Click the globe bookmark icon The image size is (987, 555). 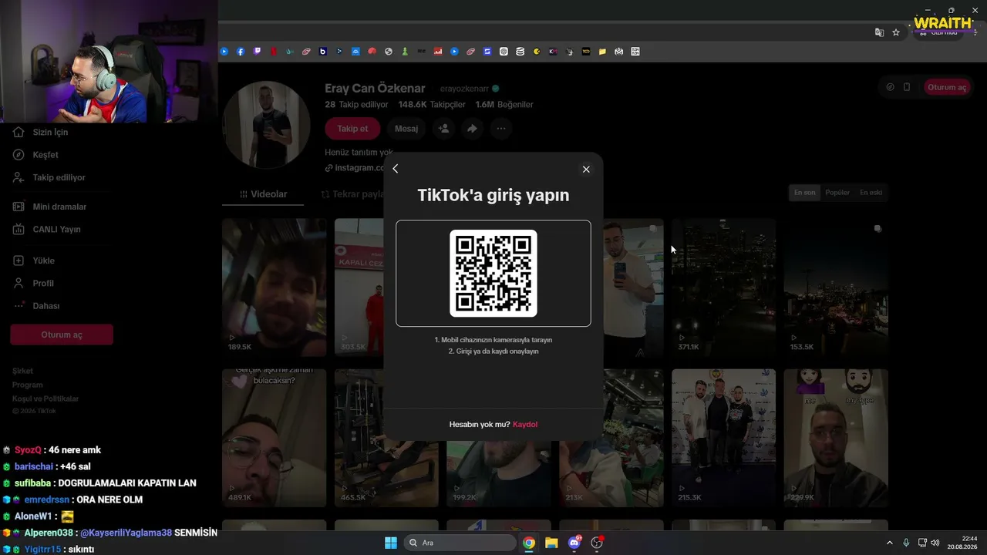coord(389,52)
